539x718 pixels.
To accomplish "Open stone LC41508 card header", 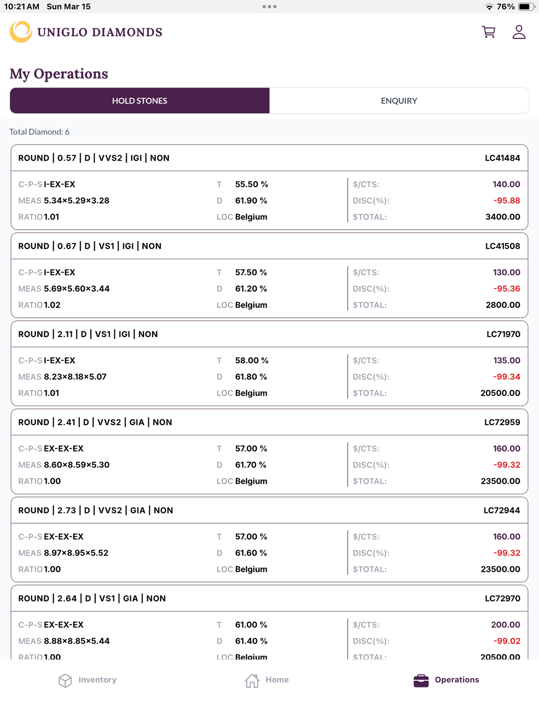I will pyautogui.click(x=269, y=246).
